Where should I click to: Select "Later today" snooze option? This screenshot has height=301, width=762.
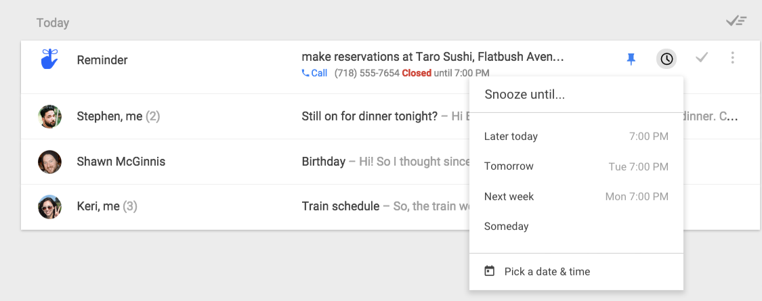point(511,137)
